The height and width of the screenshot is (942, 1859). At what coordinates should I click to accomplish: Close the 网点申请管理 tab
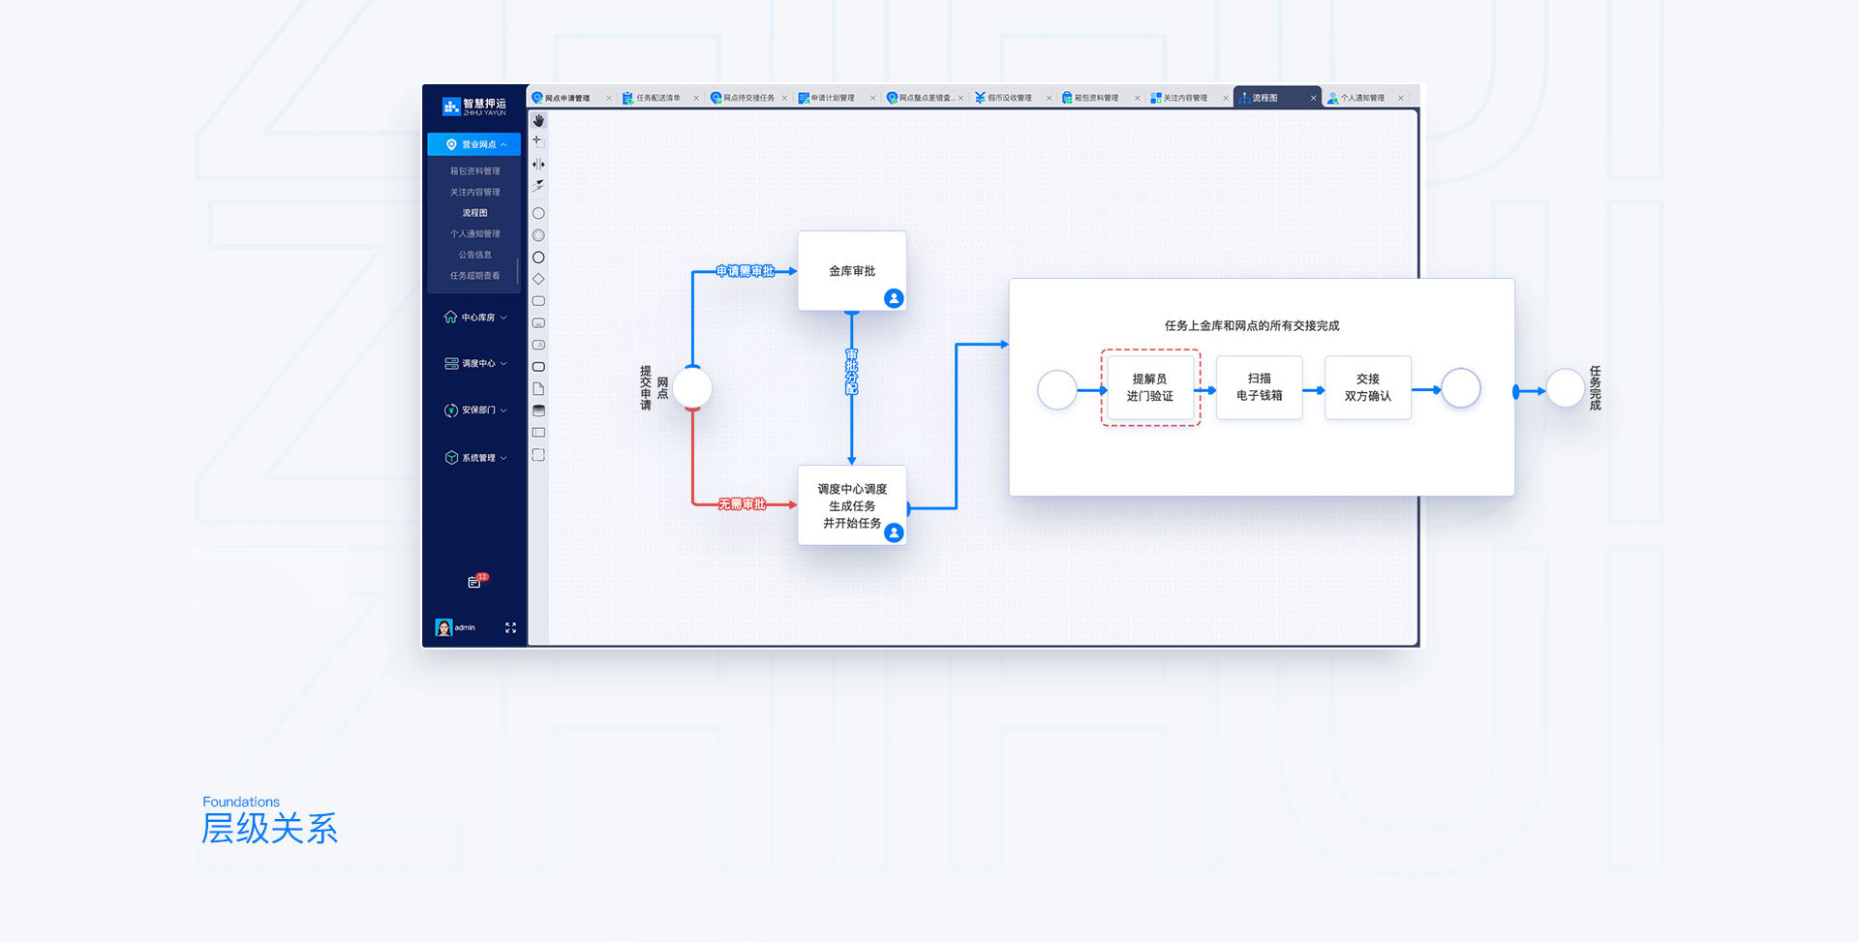pyautogui.click(x=609, y=98)
